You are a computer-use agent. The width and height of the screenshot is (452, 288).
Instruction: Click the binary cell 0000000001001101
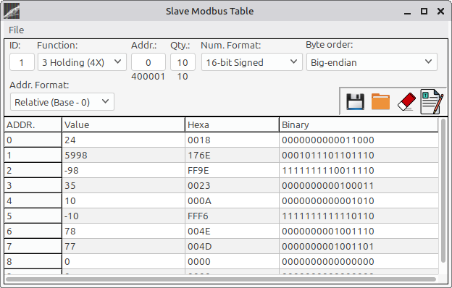coord(359,247)
